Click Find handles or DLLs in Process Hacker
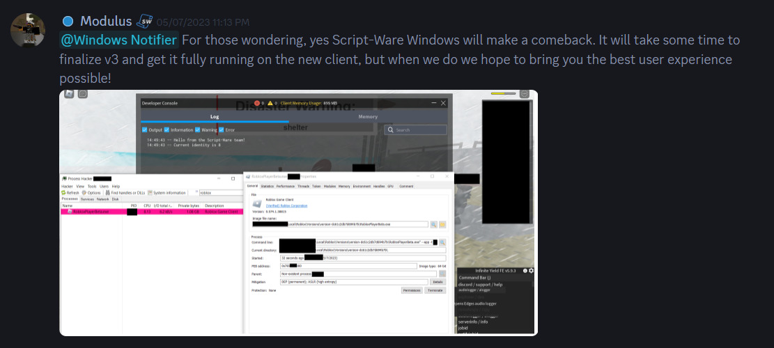 (125, 193)
